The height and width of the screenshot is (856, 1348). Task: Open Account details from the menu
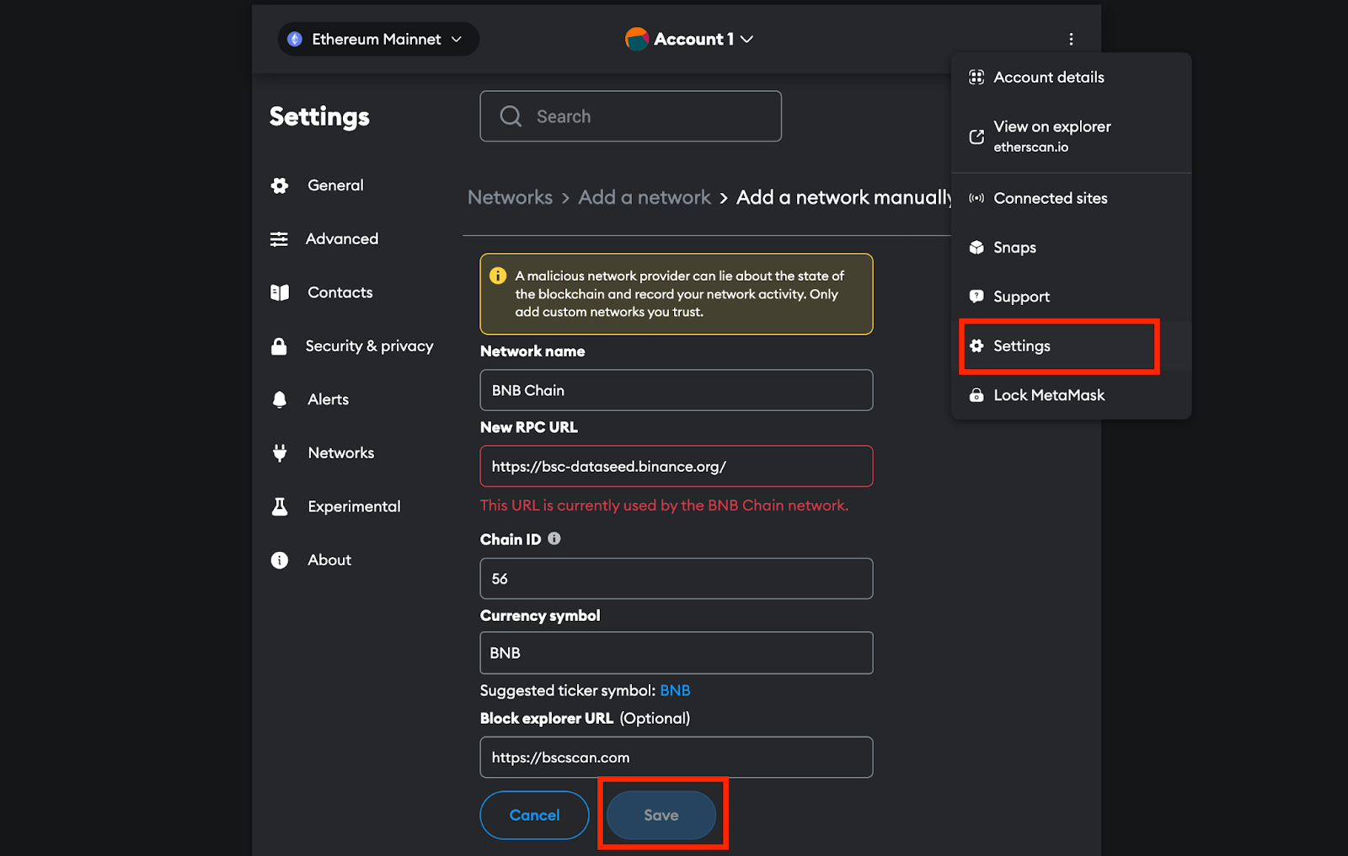coord(1071,78)
